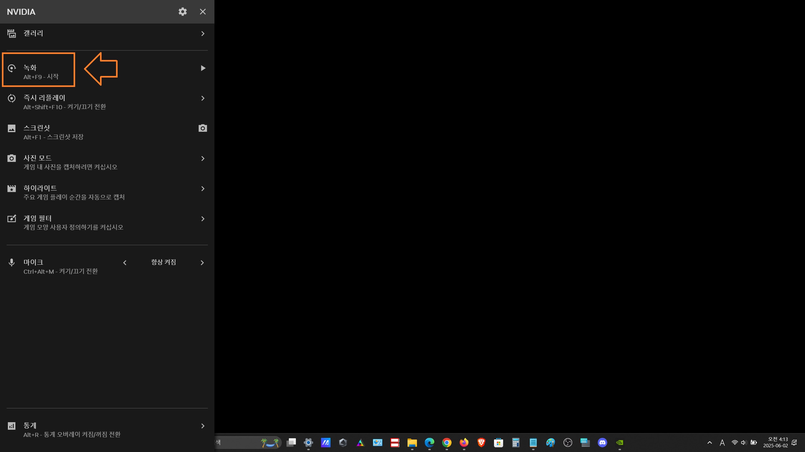Open the 통계 statistics entry

point(107,430)
